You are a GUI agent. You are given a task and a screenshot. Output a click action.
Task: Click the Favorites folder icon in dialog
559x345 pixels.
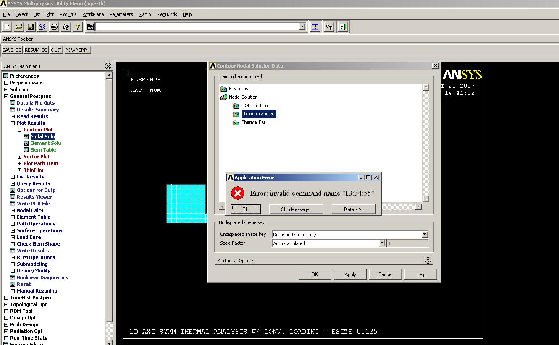click(223, 89)
